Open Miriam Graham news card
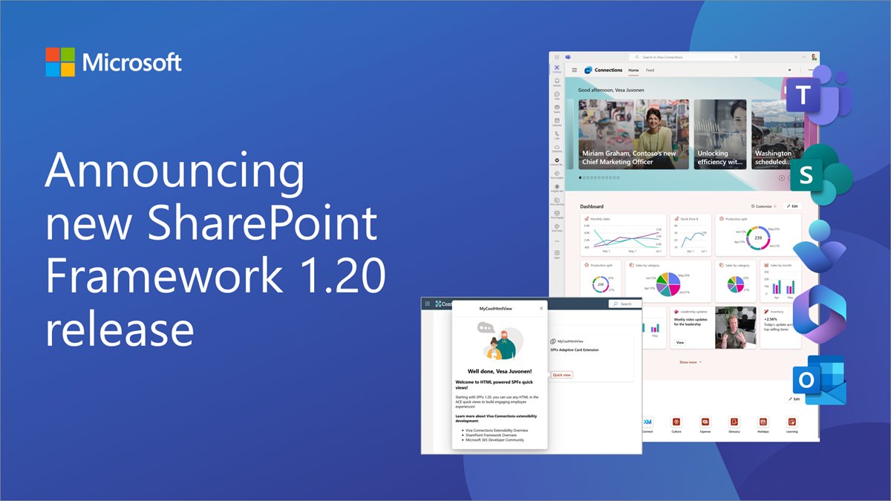This screenshot has width=891, height=501. [633, 134]
